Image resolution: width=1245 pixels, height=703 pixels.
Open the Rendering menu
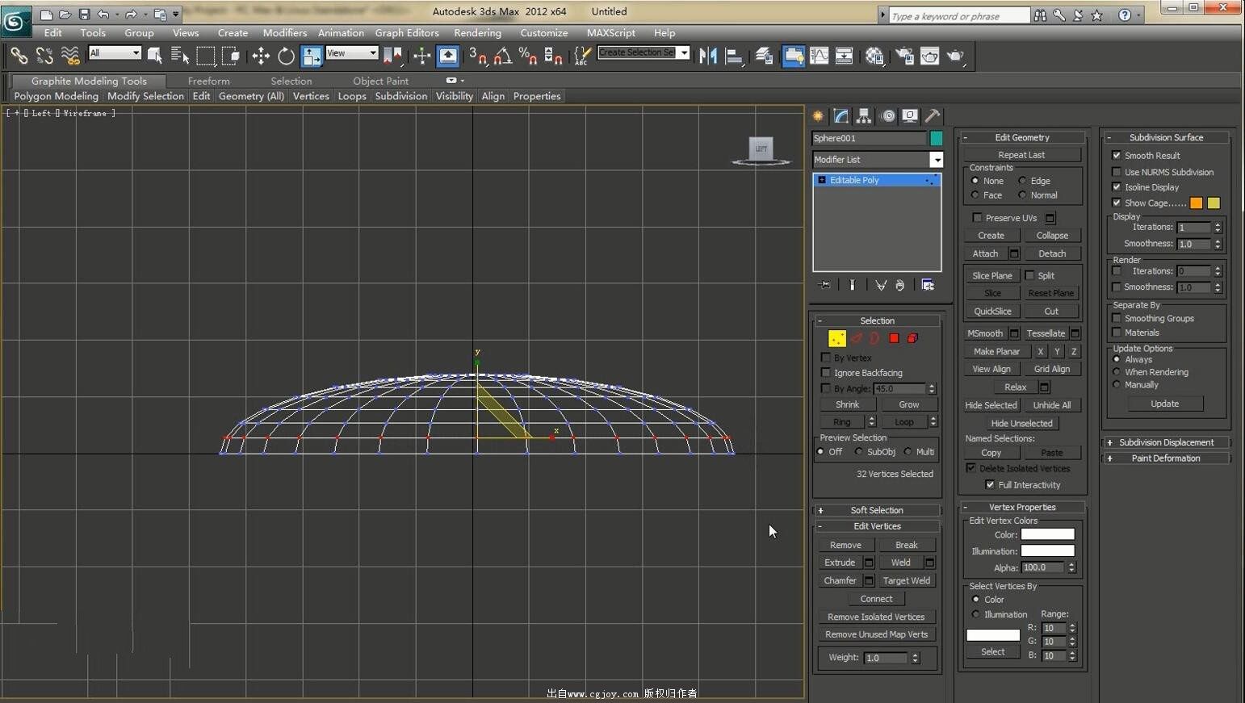pos(477,33)
